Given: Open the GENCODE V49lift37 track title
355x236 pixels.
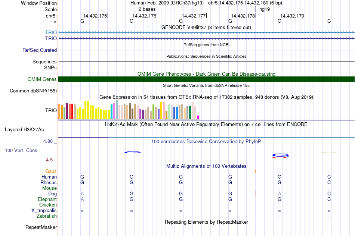Looking at the screenshot, I should coord(206,27).
